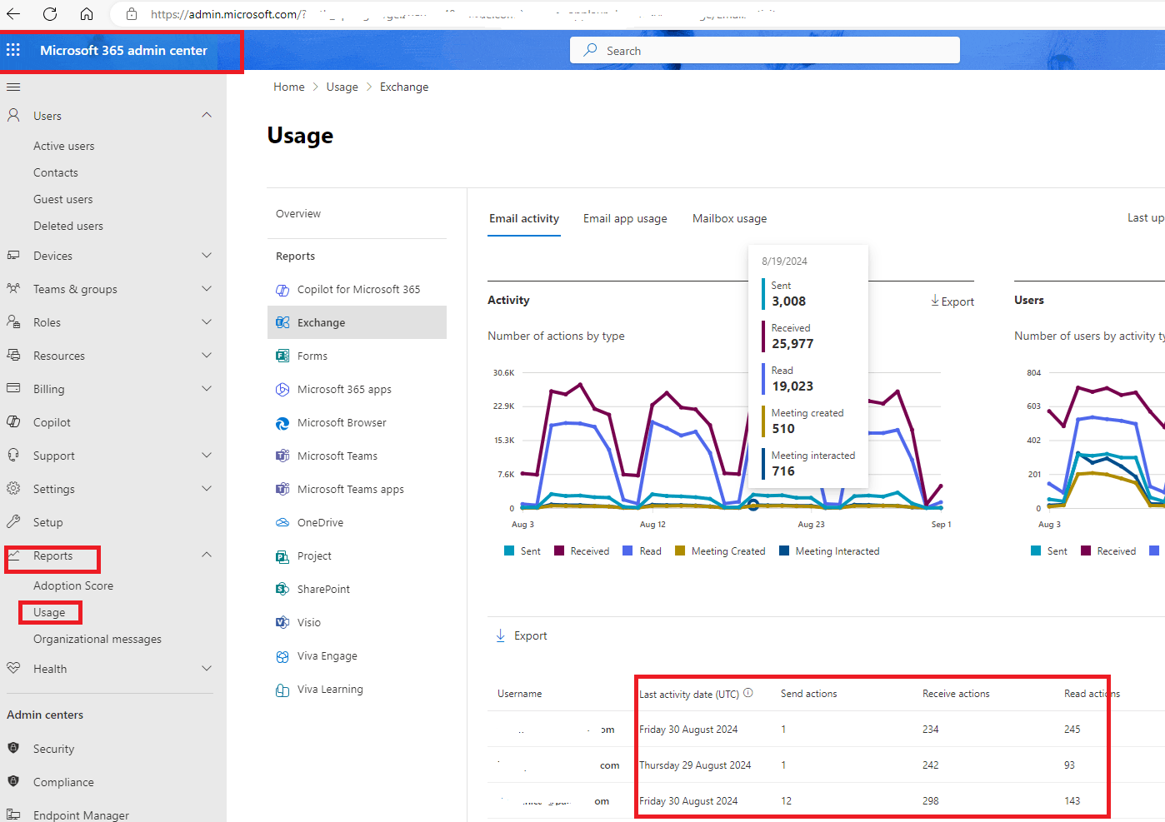Open Adoption Score under Reports
Image resolution: width=1165 pixels, height=822 pixels.
[x=73, y=585]
